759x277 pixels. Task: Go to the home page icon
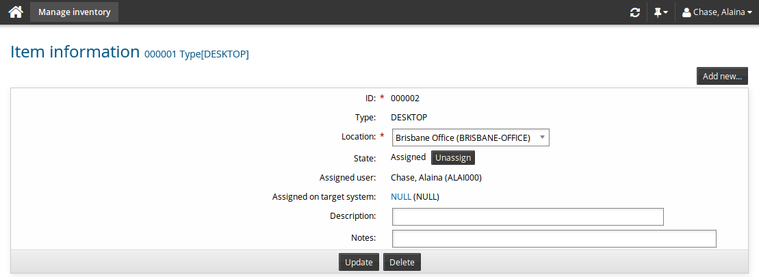click(x=15, y=12)
